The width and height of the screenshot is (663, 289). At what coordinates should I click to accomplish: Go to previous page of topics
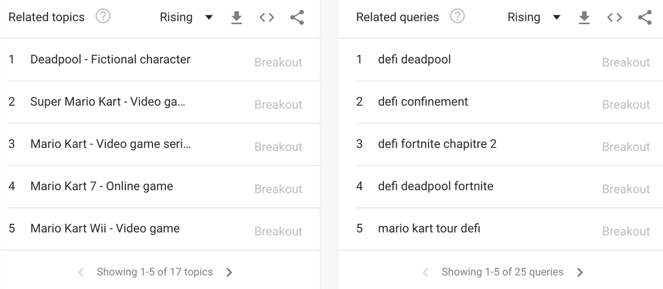[x=81, y=272]
